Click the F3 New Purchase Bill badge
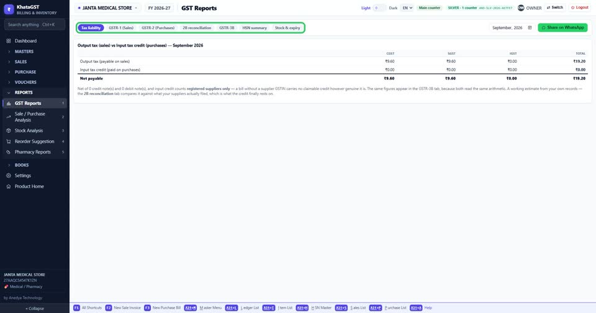Image resolution: width=596 pixels, height=313 pixels. pos(147,307)
